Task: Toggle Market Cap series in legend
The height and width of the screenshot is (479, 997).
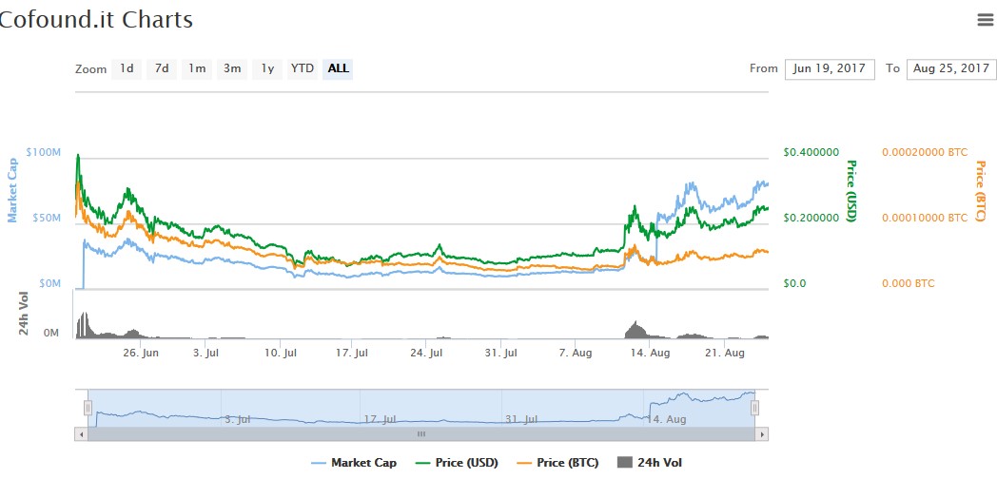Action: (x=354, y=463)
